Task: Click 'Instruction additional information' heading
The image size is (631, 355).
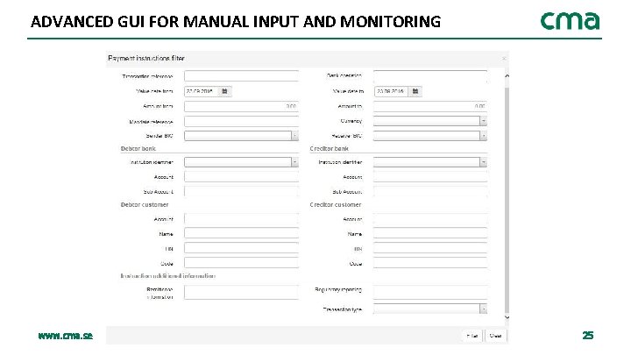Action: pos(168,276)
